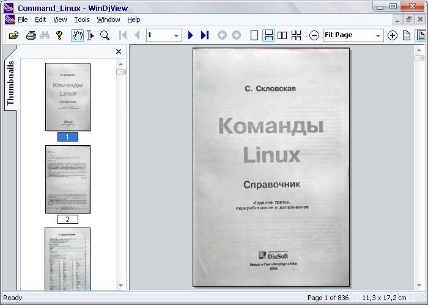Open the File menu
This screenshot has width=428, height=305.
[x=23, y=20]
